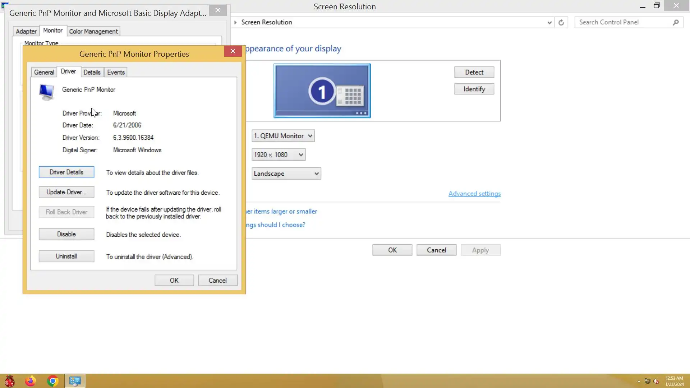Click the Generic PnP Monitor icon

[x=46, y=92]
